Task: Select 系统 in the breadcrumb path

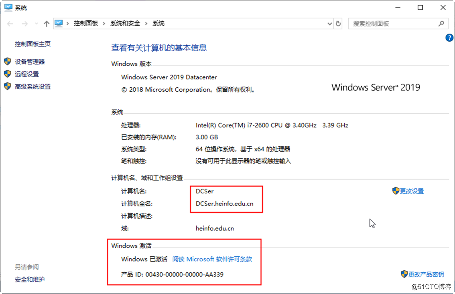Action: [158, 24]
